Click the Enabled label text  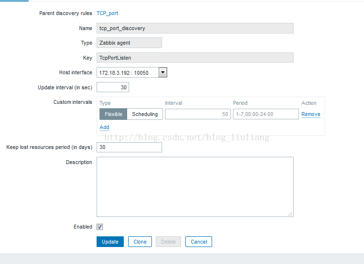click(83, 227)
